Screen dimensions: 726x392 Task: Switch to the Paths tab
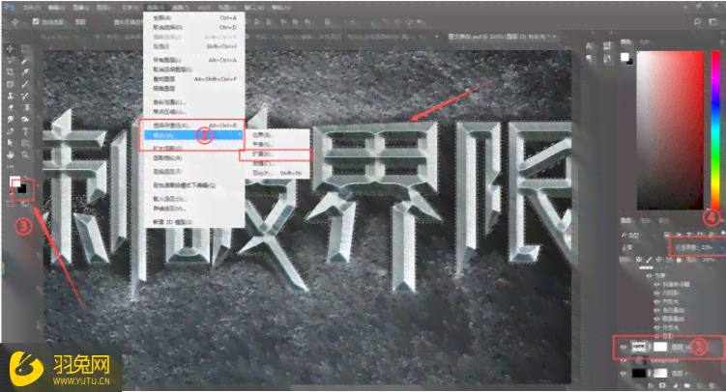662,221
